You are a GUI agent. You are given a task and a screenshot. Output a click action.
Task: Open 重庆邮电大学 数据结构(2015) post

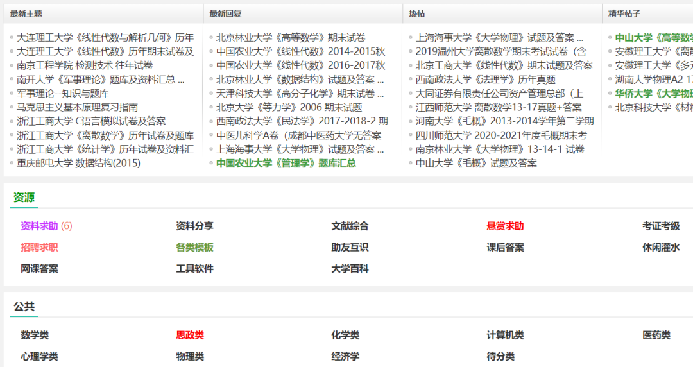(x=79, y=163)
